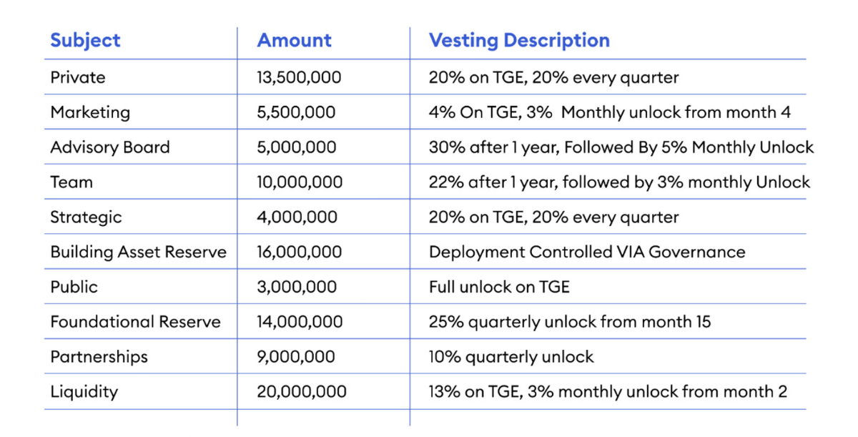Image resolution: width=858 pixels, height=437 pixels.
Task: Select the Building Asset Reserve label
Action: (x=138, y=252)
